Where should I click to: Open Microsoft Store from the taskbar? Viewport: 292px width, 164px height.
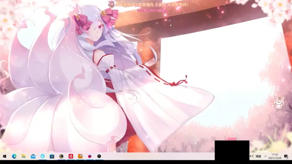point(52,156)
